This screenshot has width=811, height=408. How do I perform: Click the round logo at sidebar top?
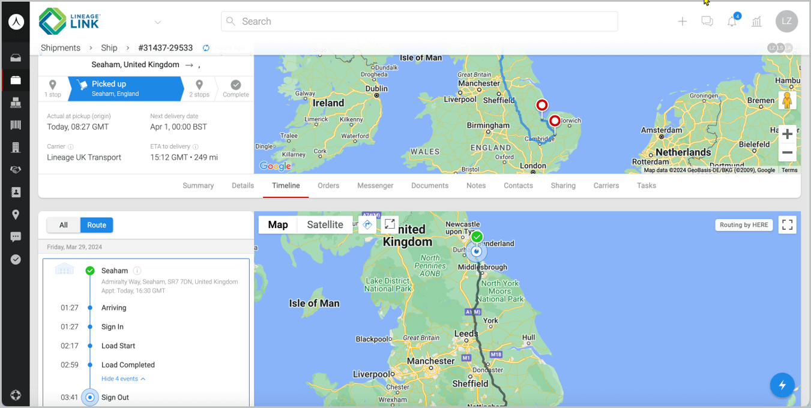pos(16,22)
